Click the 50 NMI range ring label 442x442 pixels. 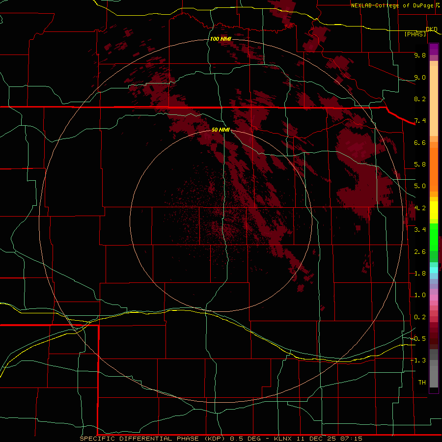(221, 130)
